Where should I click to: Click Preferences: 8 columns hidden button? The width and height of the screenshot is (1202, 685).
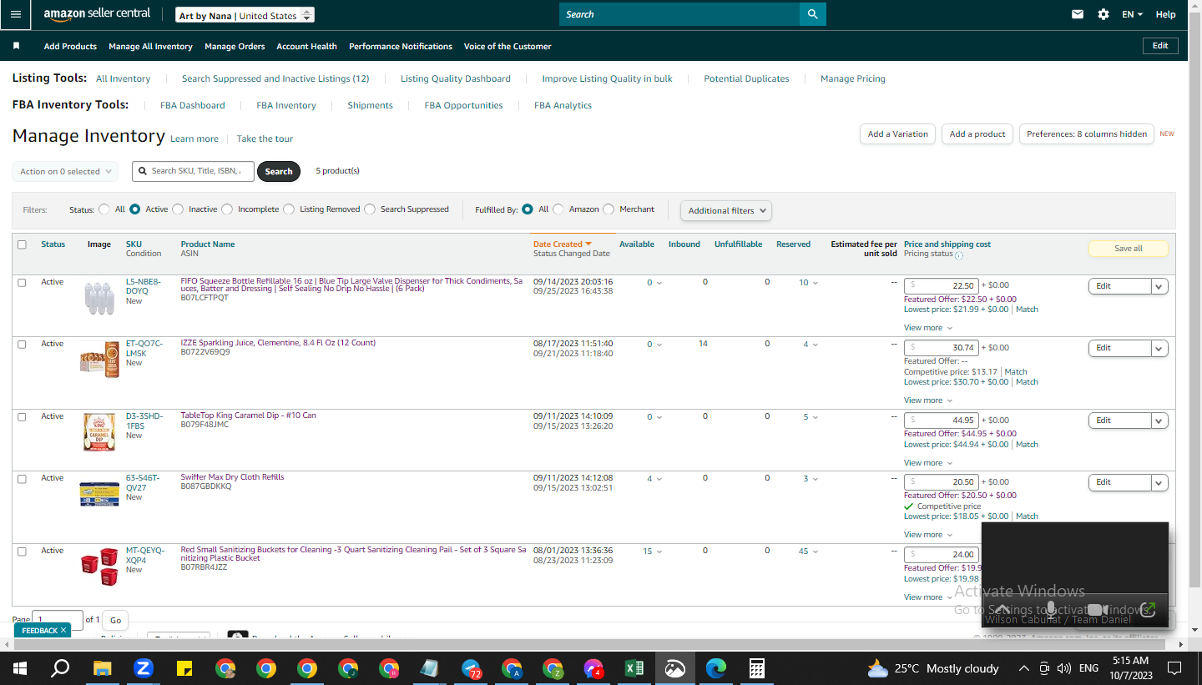(x=1087, y=133)
